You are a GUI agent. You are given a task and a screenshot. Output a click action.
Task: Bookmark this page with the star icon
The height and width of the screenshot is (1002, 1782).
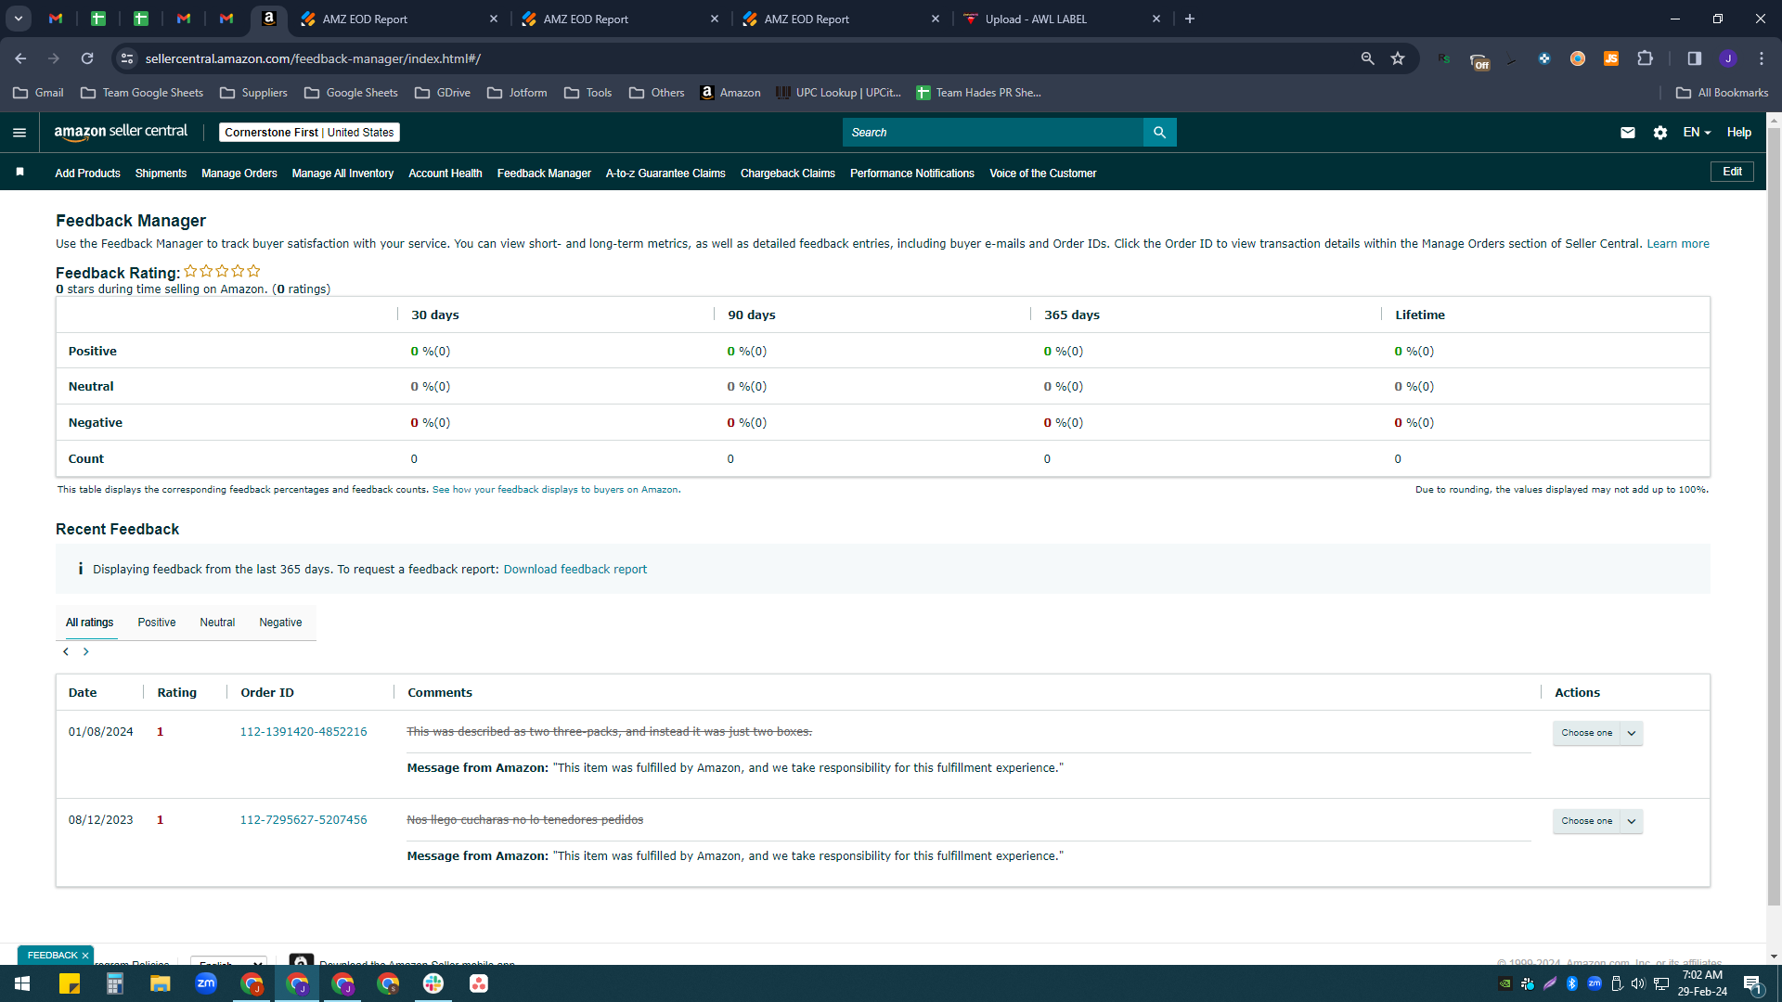coord(1398,58)
